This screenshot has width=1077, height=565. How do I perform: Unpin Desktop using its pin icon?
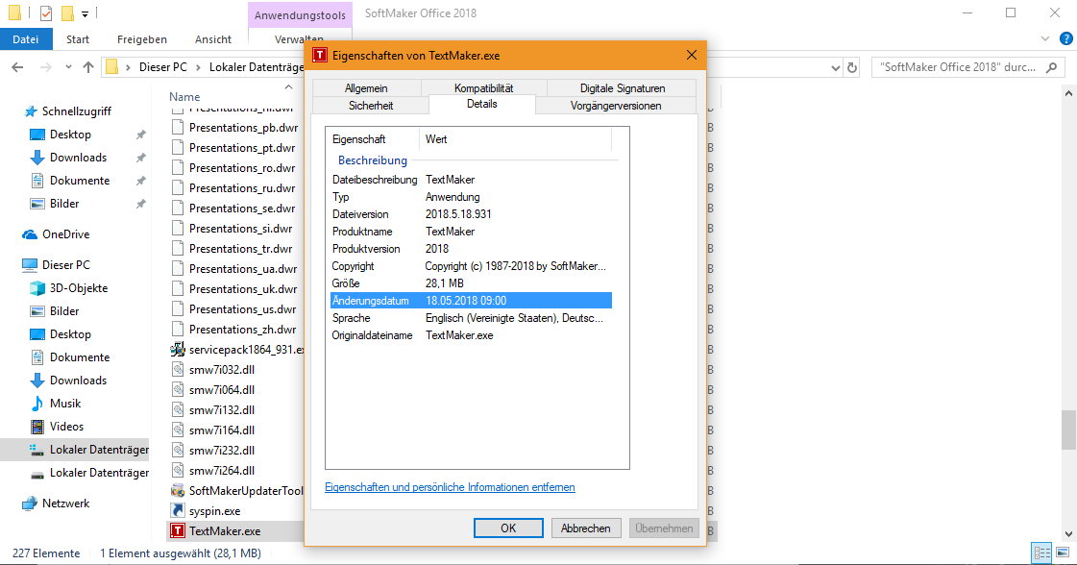coord(141,135)
